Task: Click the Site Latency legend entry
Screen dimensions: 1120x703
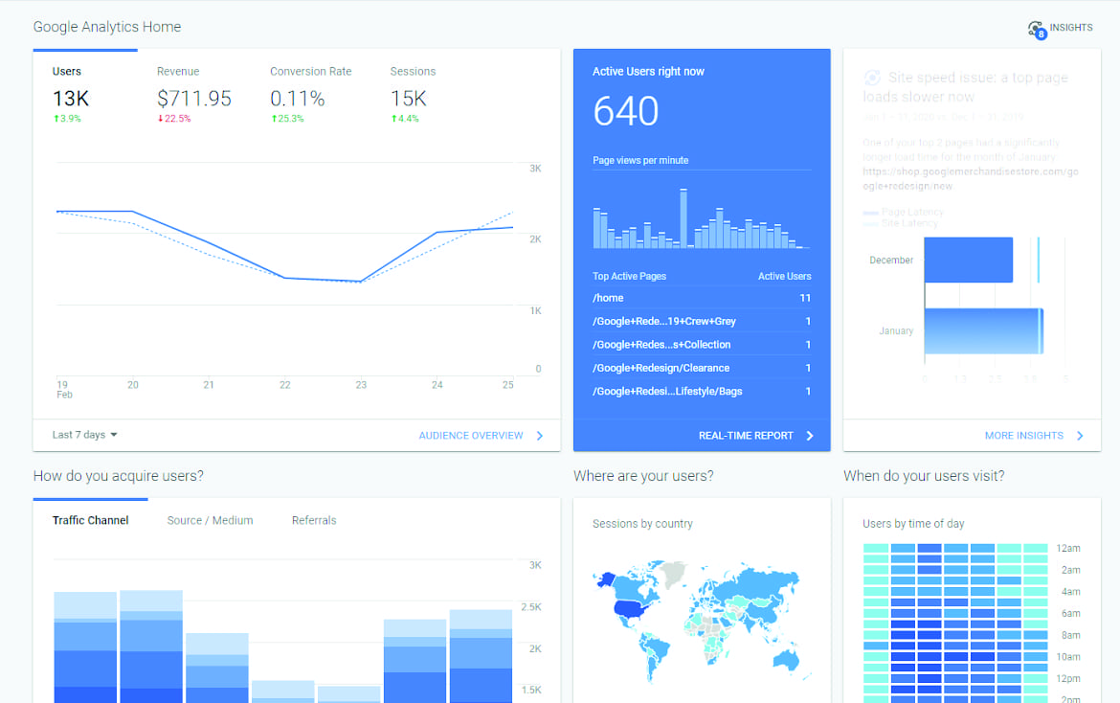Action: tap(900, 223)
